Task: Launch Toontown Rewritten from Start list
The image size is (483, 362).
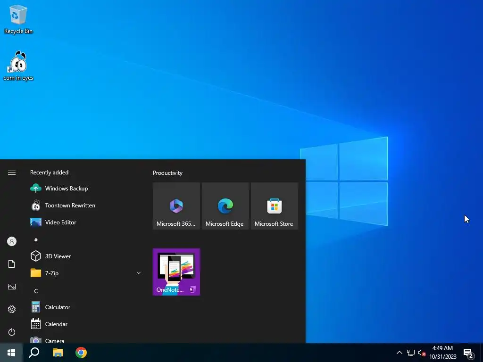Action: tap(86, 206)
